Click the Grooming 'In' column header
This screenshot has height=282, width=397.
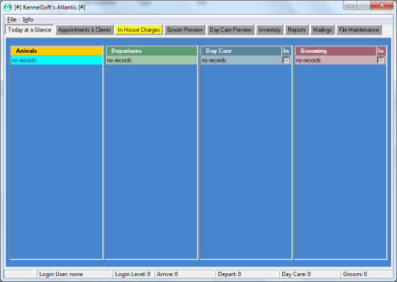[x=381, y=51]
